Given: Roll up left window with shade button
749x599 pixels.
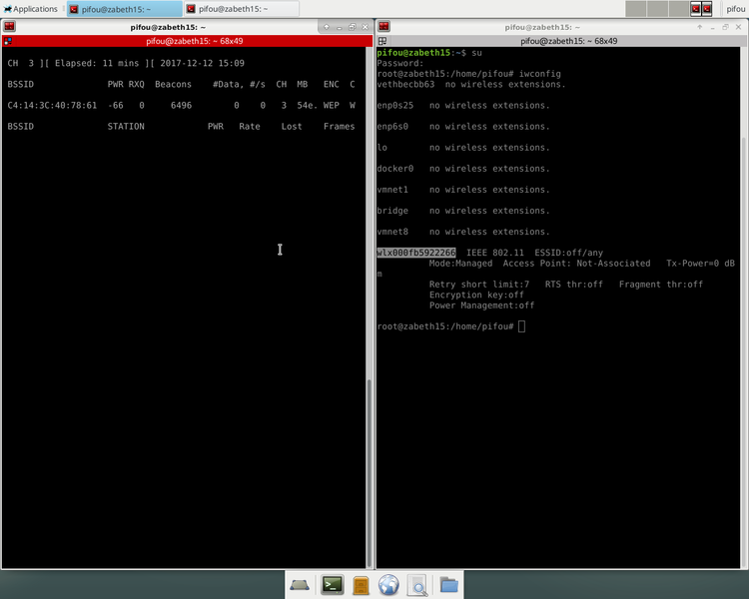Looking at the screenshot, I should (x=324, y=27).
